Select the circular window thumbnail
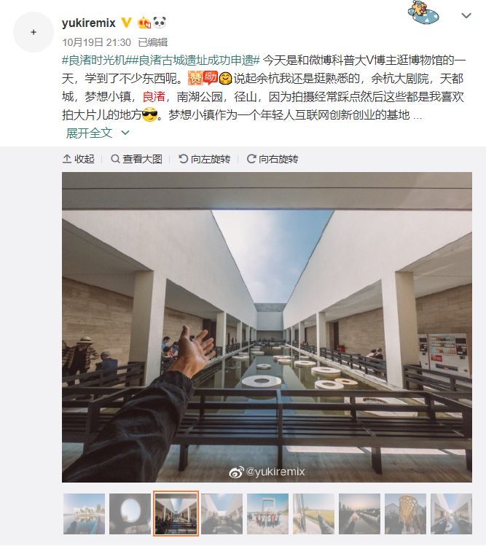 [x=130, y=514]
